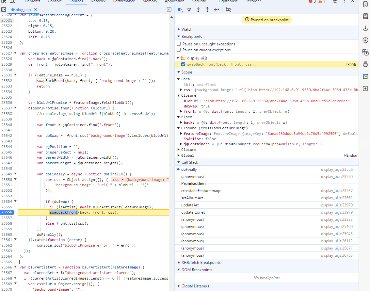Viewport: 370px width, 291px height.
Task: Open the Memory tab
Action: point(150,1)
